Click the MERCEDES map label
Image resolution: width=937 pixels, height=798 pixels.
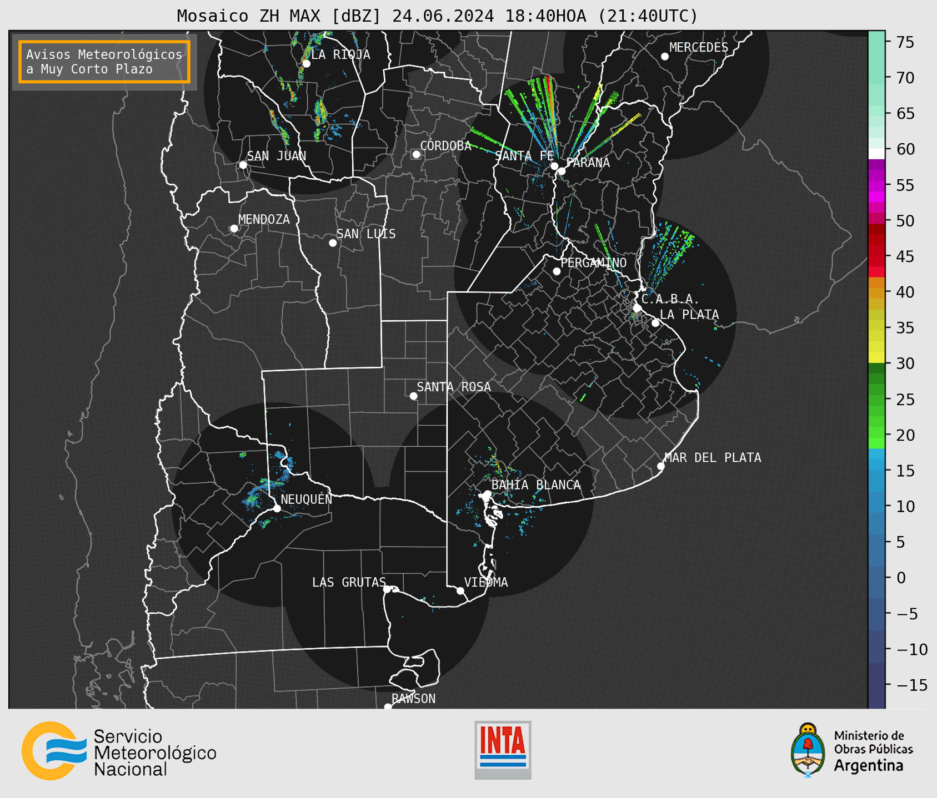[699, 48]
